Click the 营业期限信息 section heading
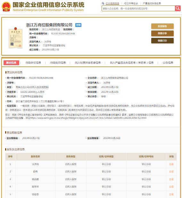 [x=14, y=133]
